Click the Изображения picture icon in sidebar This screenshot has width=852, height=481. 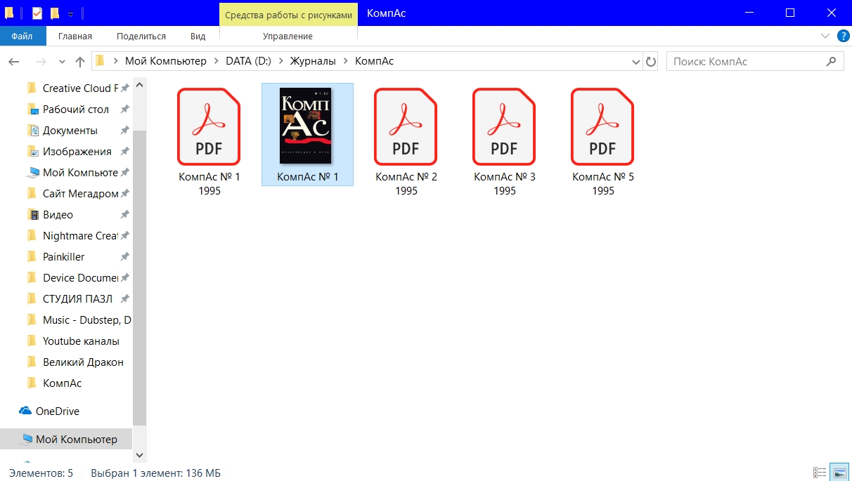(x=32, y=152)
